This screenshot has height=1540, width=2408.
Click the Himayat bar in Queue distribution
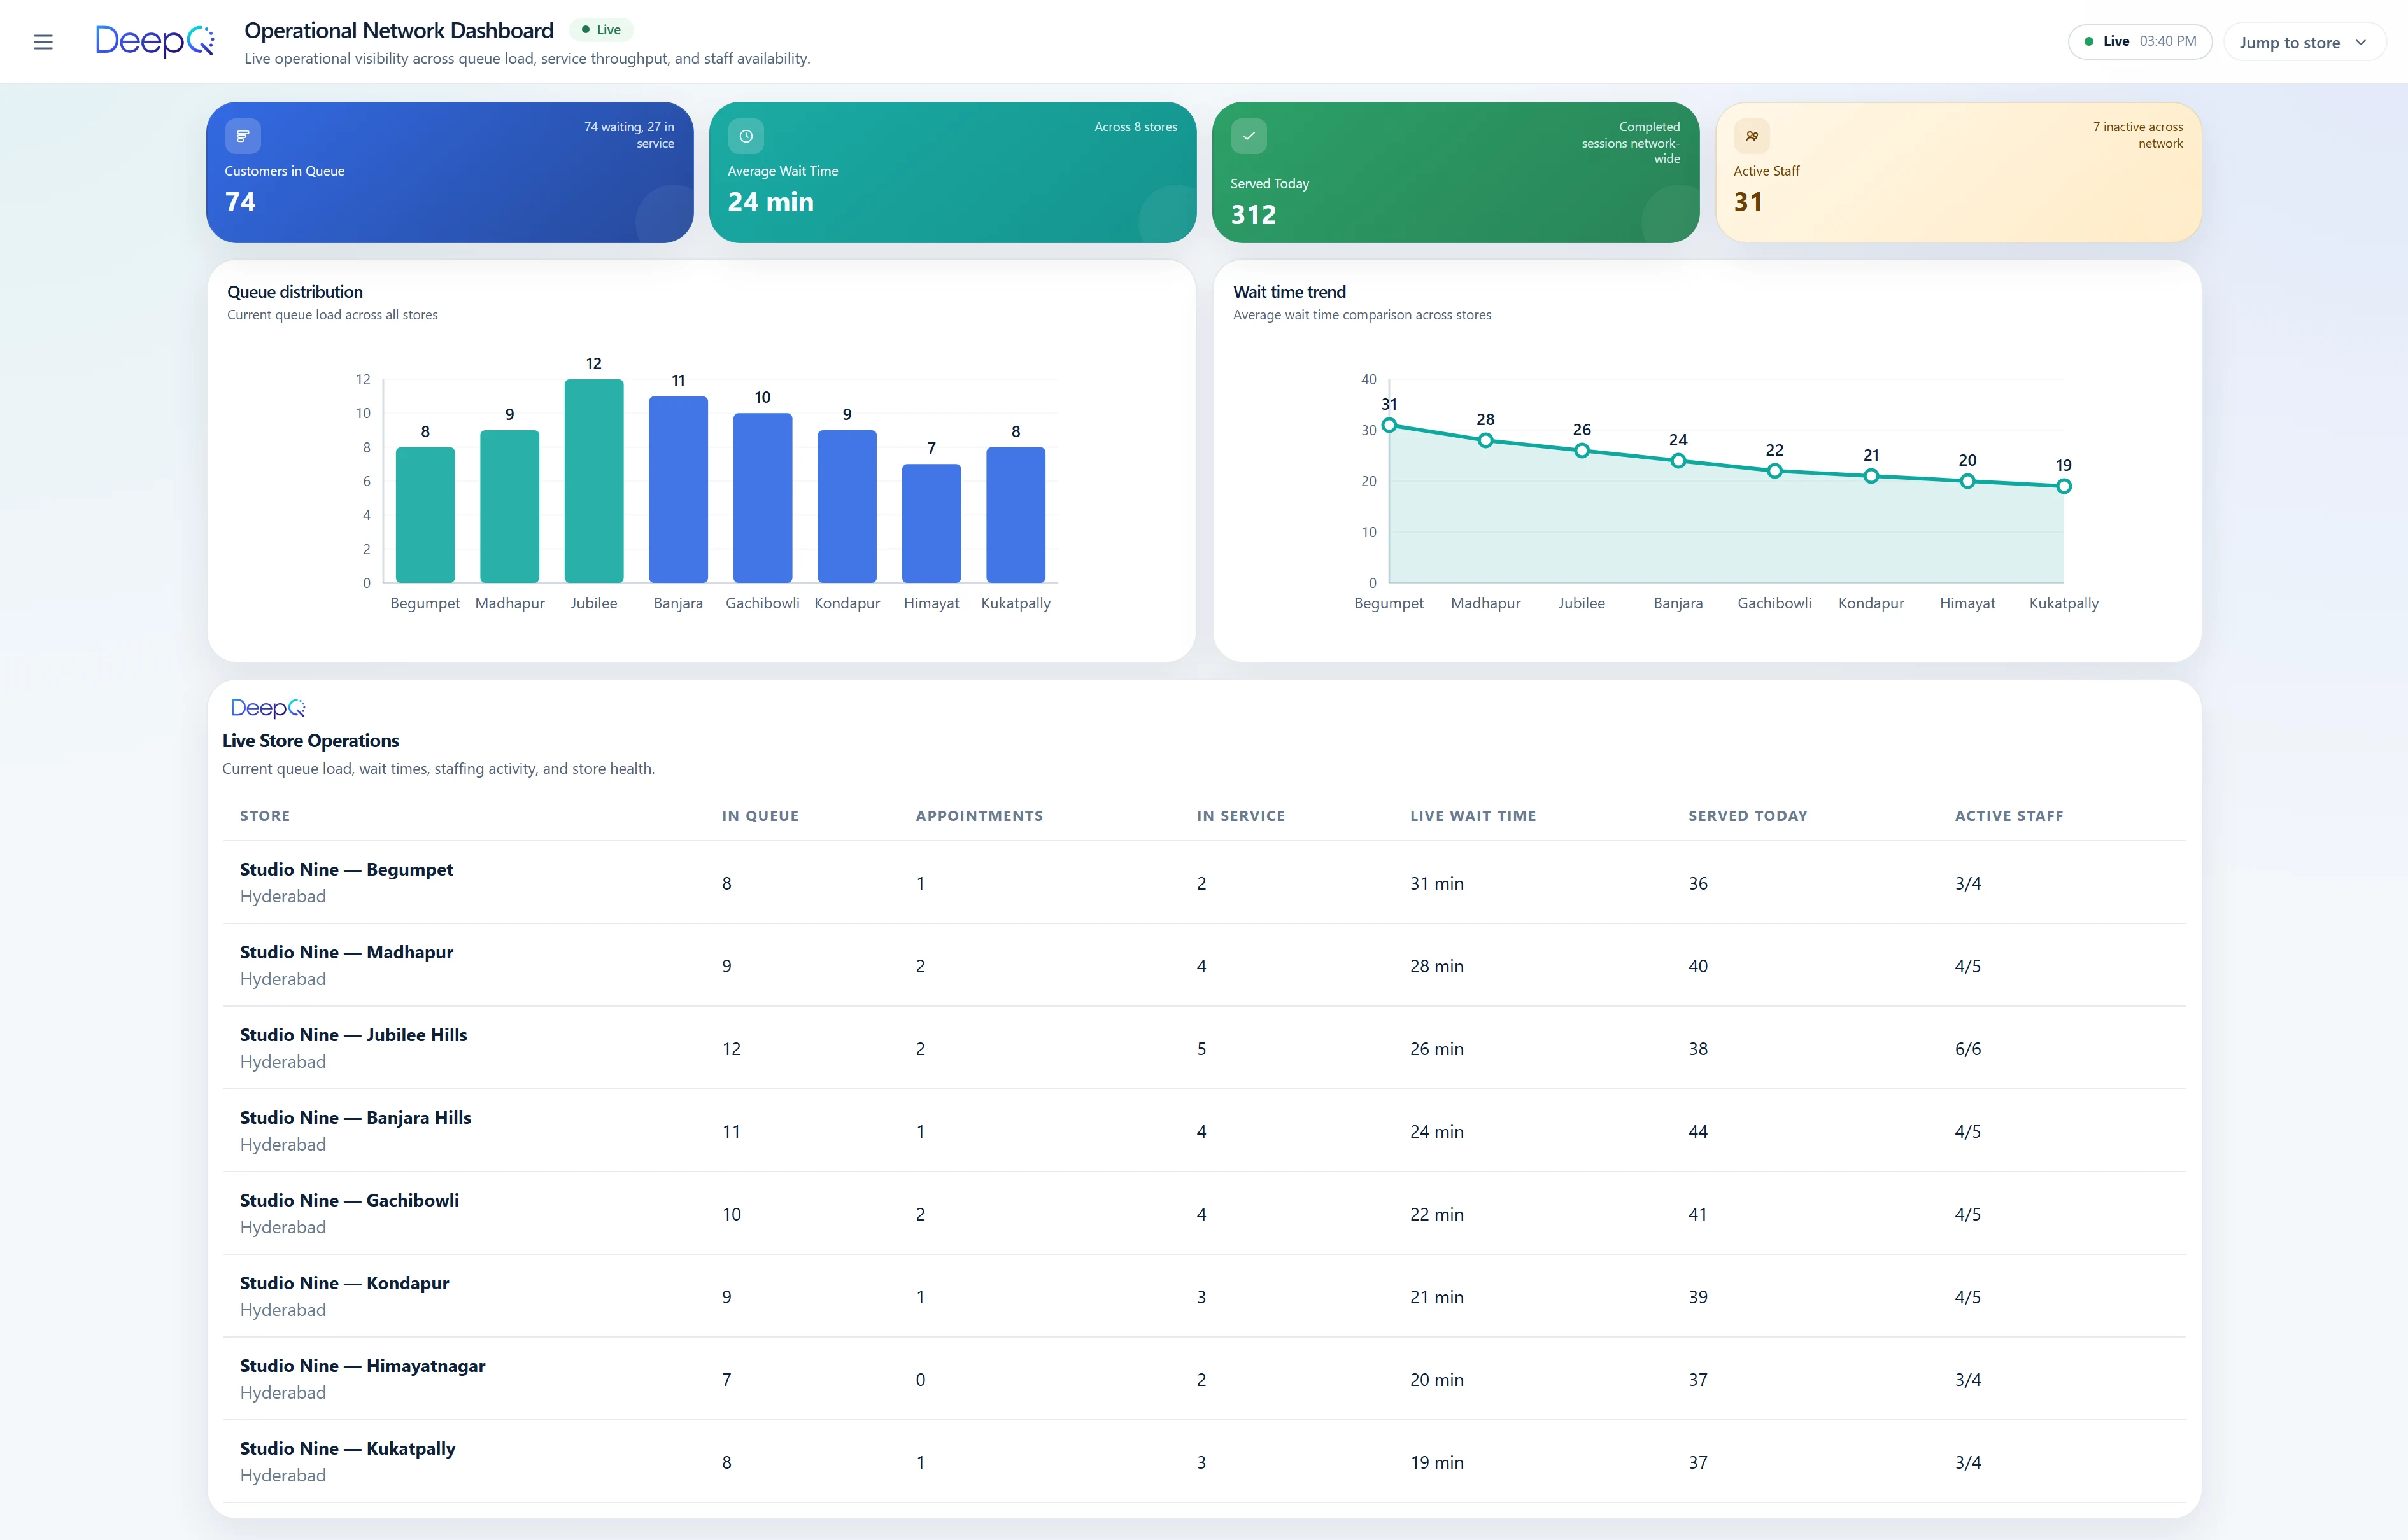[x=931, y=523]
